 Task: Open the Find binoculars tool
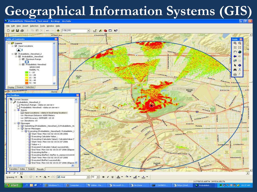click(235, 70)
